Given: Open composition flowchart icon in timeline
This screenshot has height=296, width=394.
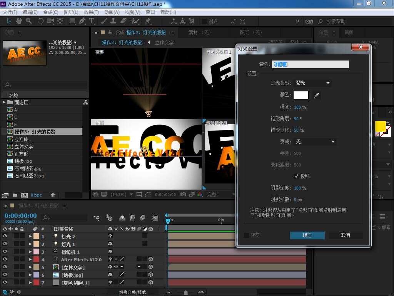Looking at the screenshot, I should pyautogui.click(x=96, y=218).
